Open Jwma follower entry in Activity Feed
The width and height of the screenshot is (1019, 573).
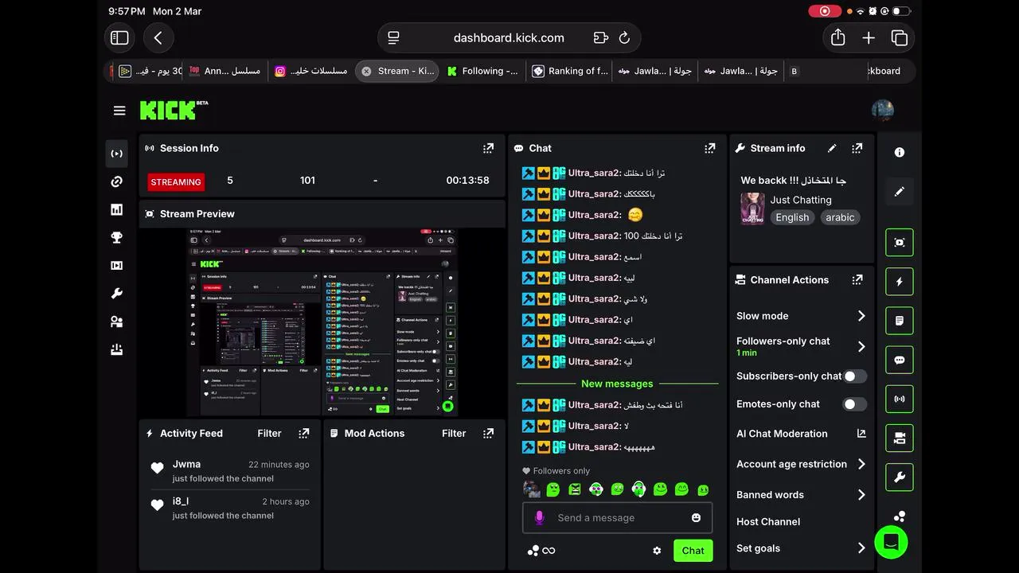(230, 471)
